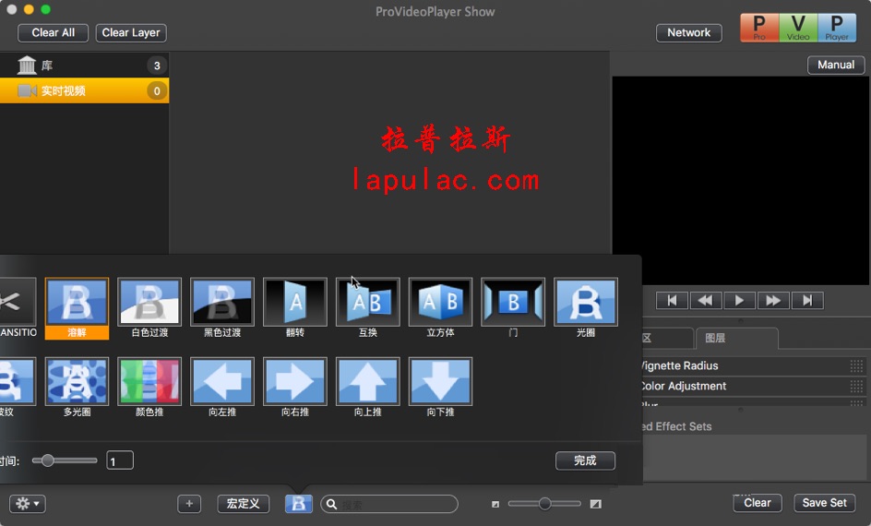871x526 pixels.
Task: Choose the 颜色推 color push transition
Action: pyautogui.click(x=149, y=382)
